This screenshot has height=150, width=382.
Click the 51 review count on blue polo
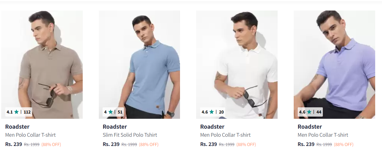[120, 112]
